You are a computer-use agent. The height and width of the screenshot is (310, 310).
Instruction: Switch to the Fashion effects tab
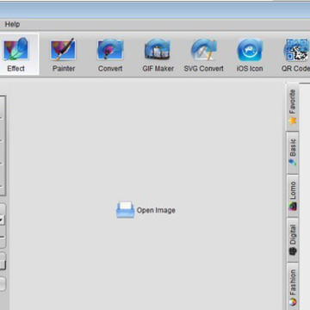point(293,287)
